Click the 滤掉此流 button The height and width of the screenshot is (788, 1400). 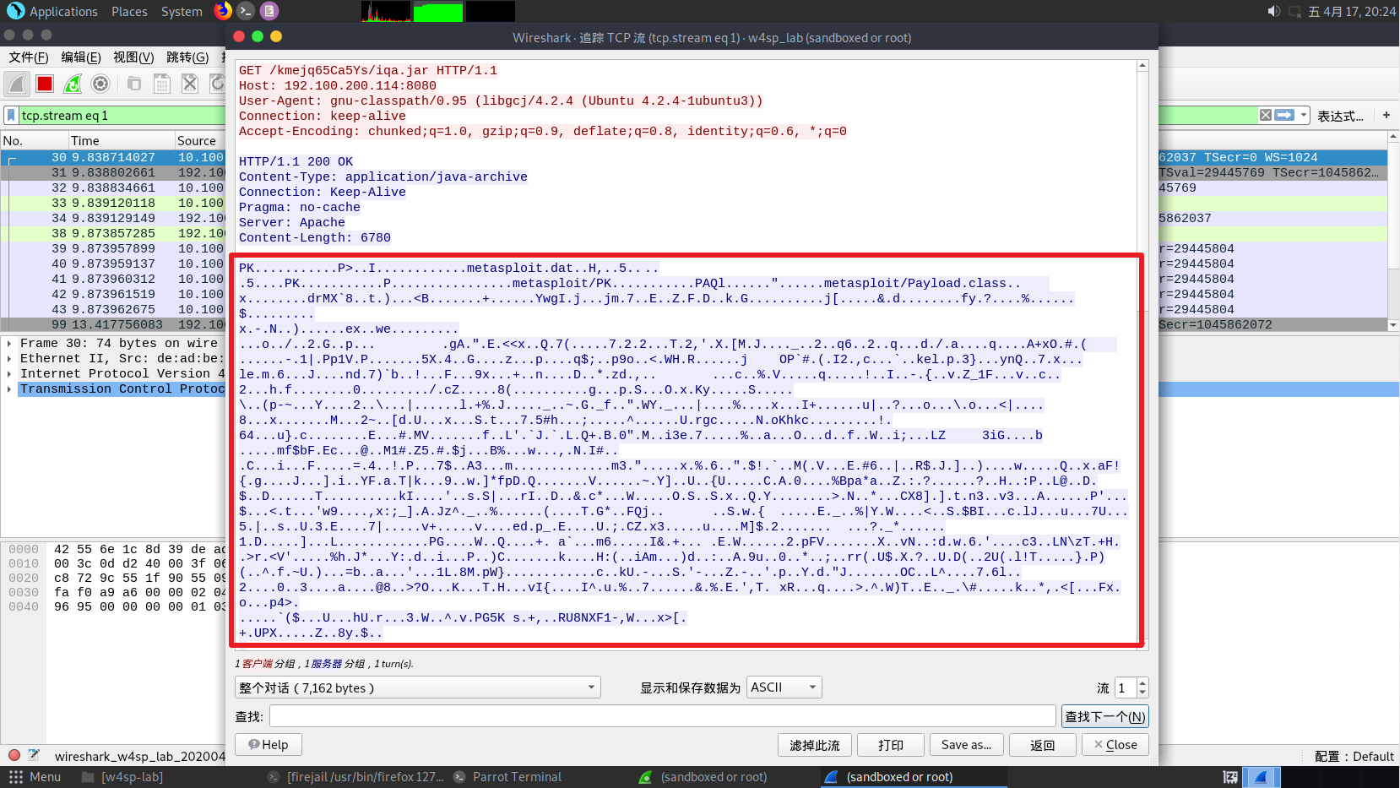coord(815,745)
